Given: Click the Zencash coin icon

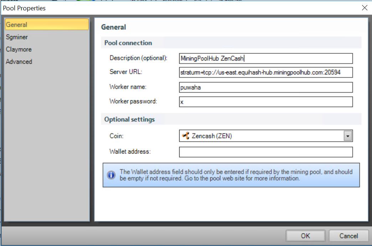Looking at the screenshot, I should click(185, 136).
